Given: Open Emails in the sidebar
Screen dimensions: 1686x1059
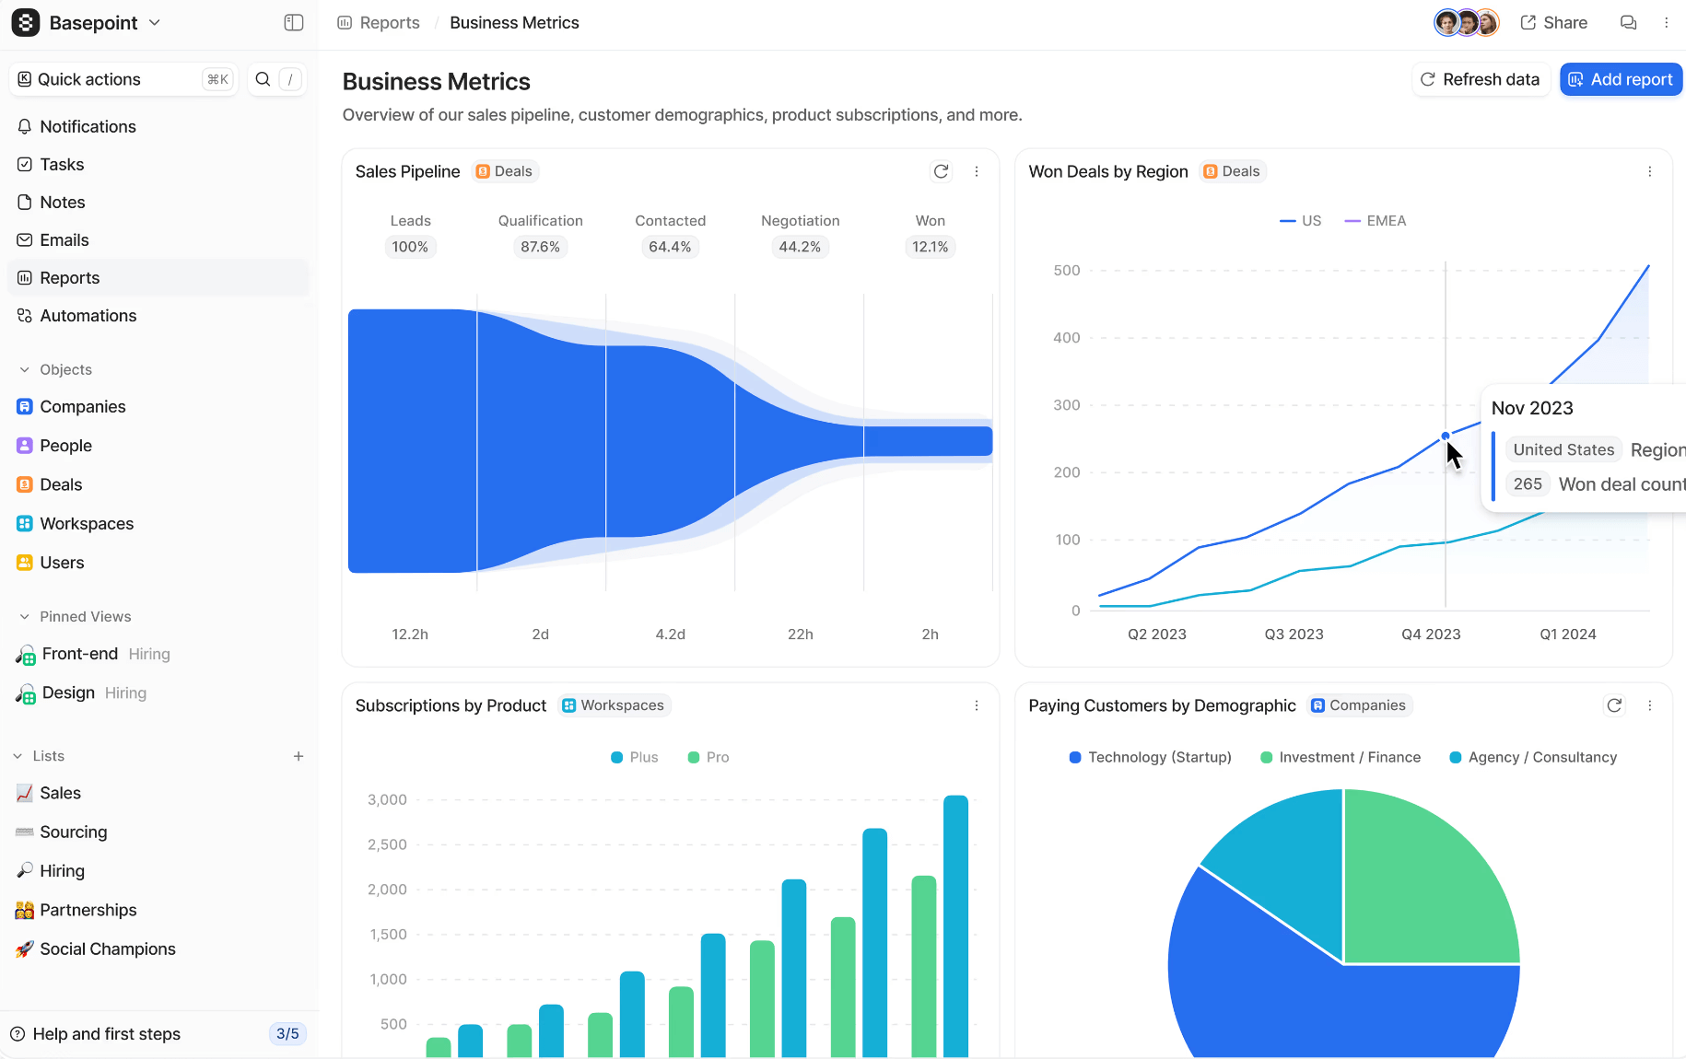Looking at the screenshot, I should pyautogui.click(x=158, y=239).
